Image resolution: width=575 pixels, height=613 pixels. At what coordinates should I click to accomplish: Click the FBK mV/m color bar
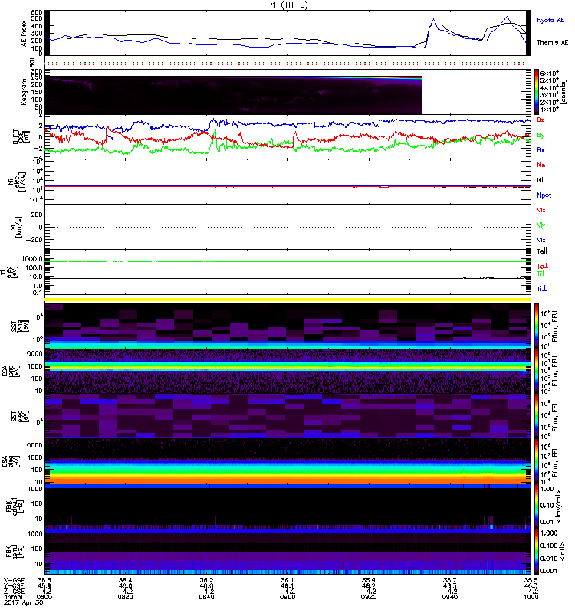(x=537, y=506)
